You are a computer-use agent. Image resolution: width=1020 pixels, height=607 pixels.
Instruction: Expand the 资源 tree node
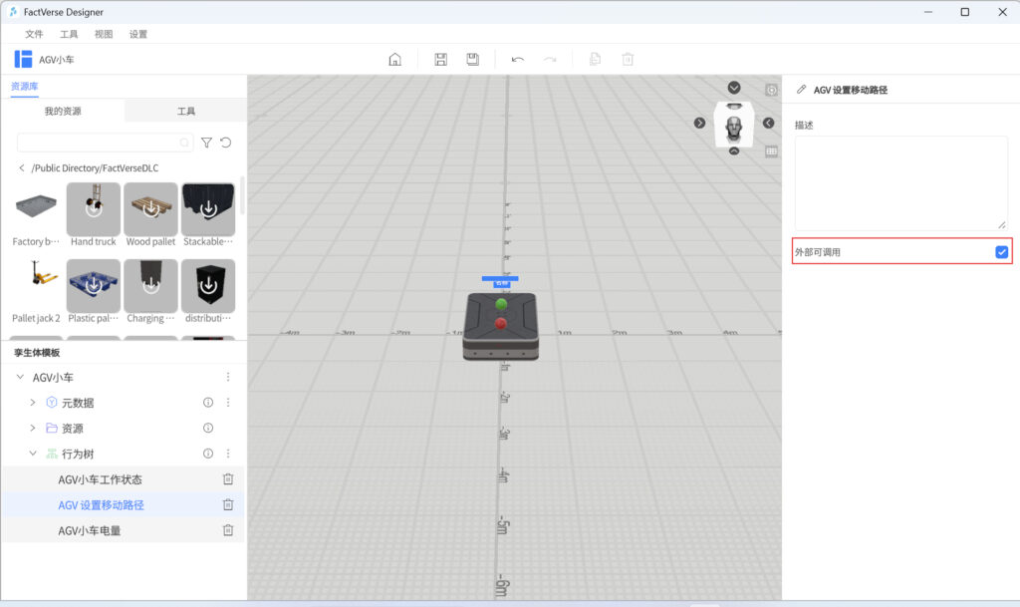(33, 428)
